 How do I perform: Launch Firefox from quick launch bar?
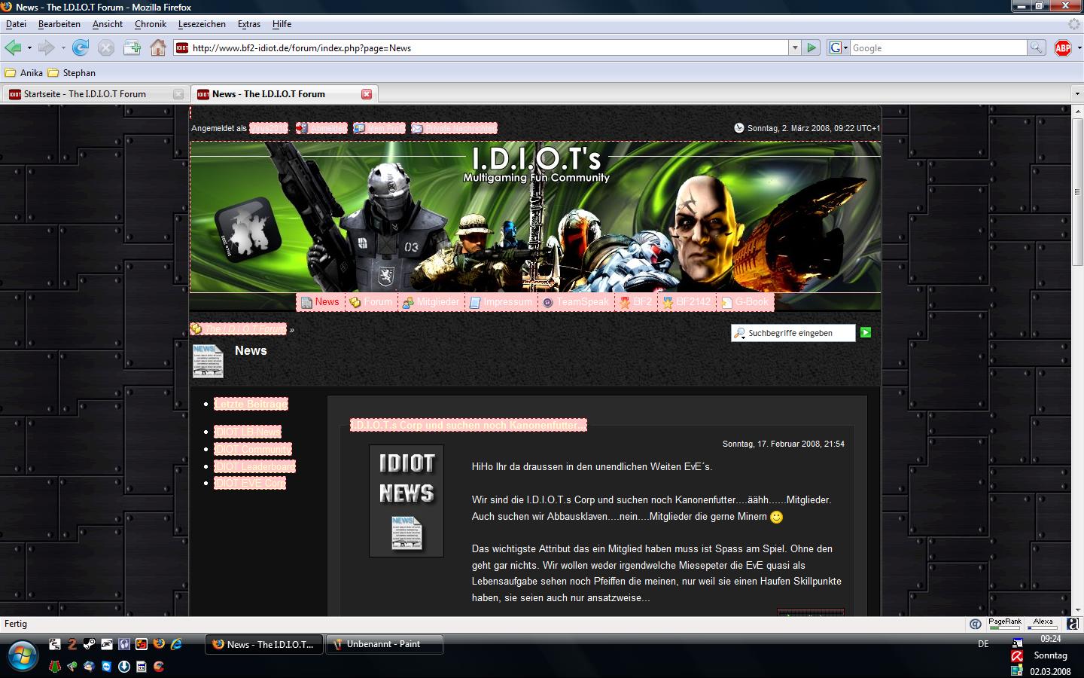159,644
